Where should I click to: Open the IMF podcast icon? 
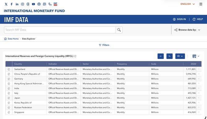click(39, 4)
